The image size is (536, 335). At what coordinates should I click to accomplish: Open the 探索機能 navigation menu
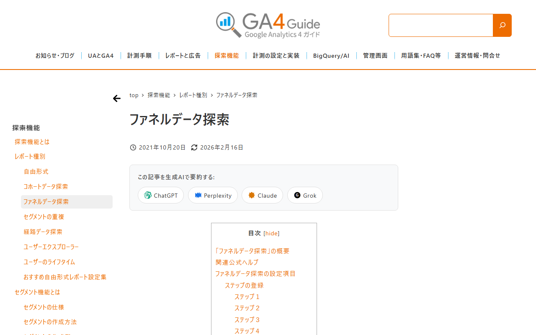coord(227,56)
